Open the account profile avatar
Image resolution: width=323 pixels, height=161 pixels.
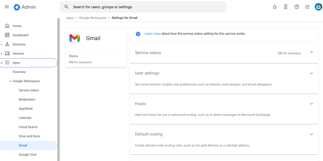point(318,7)
